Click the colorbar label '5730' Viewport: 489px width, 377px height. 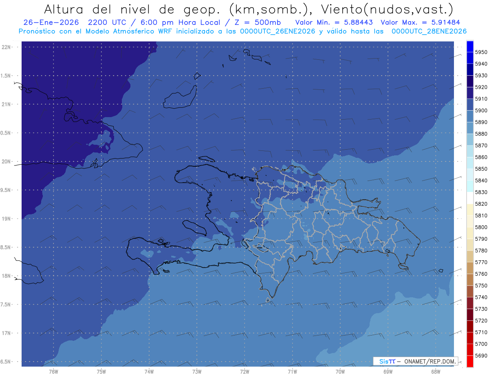481,309
